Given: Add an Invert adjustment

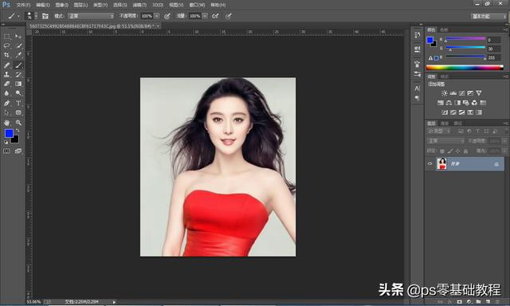Looking at the screenshot, I should point(445,112).
